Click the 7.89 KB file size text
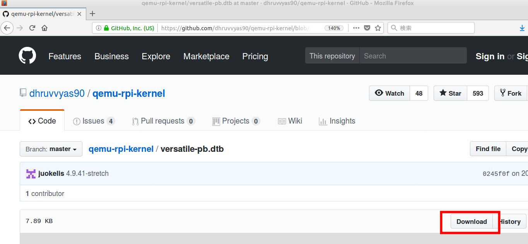Image resolution: width=528 pixels, height=244 pixels. tap(39, 221)
